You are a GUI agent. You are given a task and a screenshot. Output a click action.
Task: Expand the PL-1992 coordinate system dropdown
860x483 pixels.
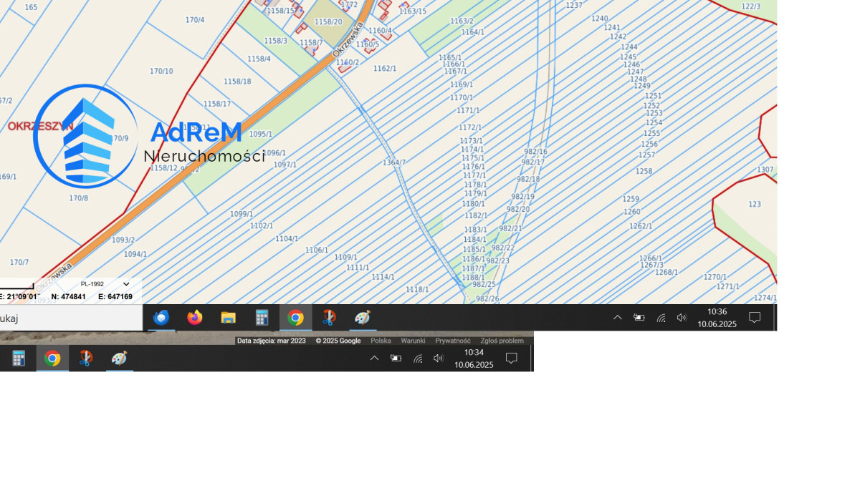point(105,284)
